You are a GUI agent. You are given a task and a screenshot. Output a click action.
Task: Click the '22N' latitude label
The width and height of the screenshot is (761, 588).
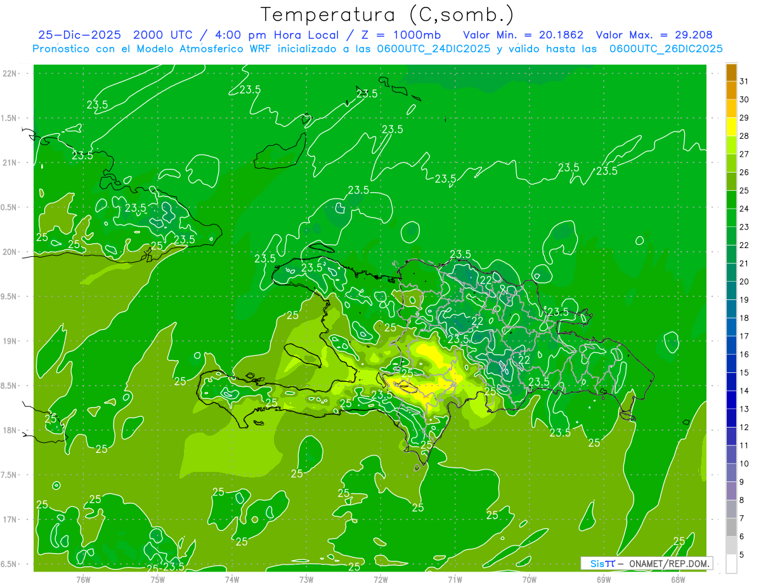click(10, 74)
